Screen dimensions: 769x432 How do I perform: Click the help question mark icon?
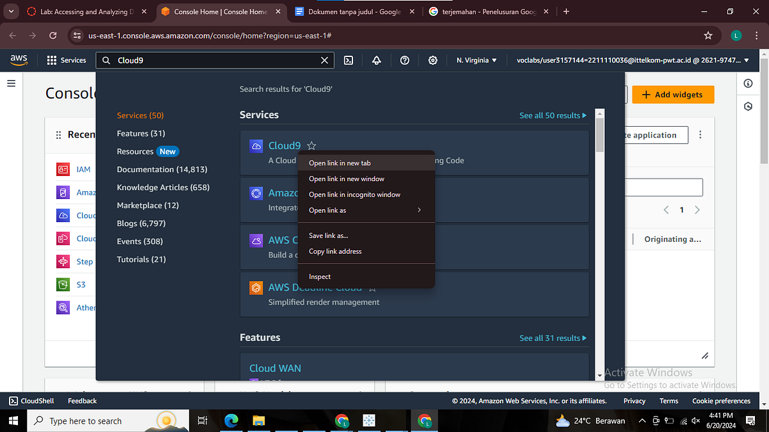(x=404, y=60)
